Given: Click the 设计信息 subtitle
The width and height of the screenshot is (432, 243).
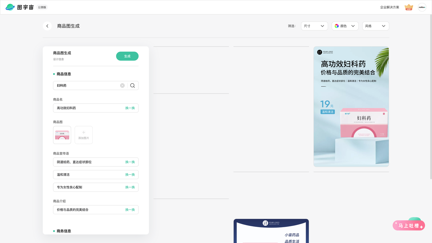Looking at the screenshot, I should [58, 59].
